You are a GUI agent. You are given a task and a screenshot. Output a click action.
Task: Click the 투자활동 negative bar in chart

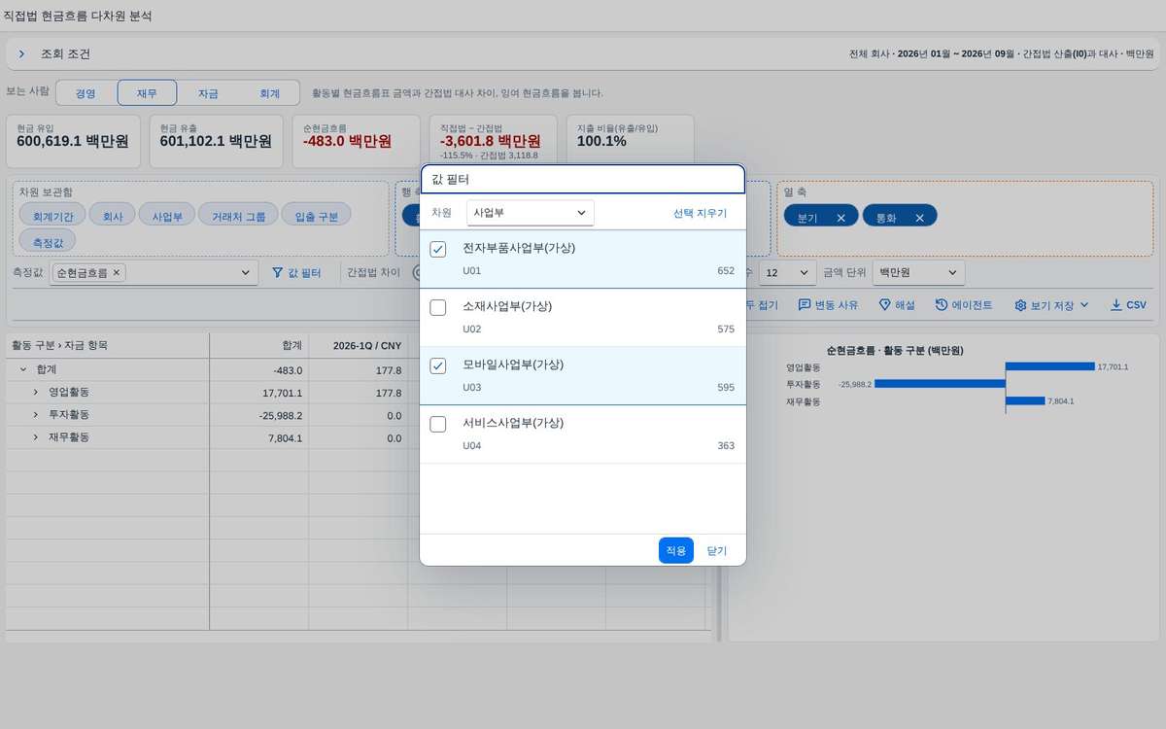(940, 384)
